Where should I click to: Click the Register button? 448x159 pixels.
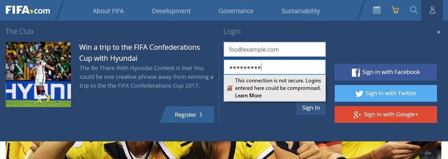point(187,115)
